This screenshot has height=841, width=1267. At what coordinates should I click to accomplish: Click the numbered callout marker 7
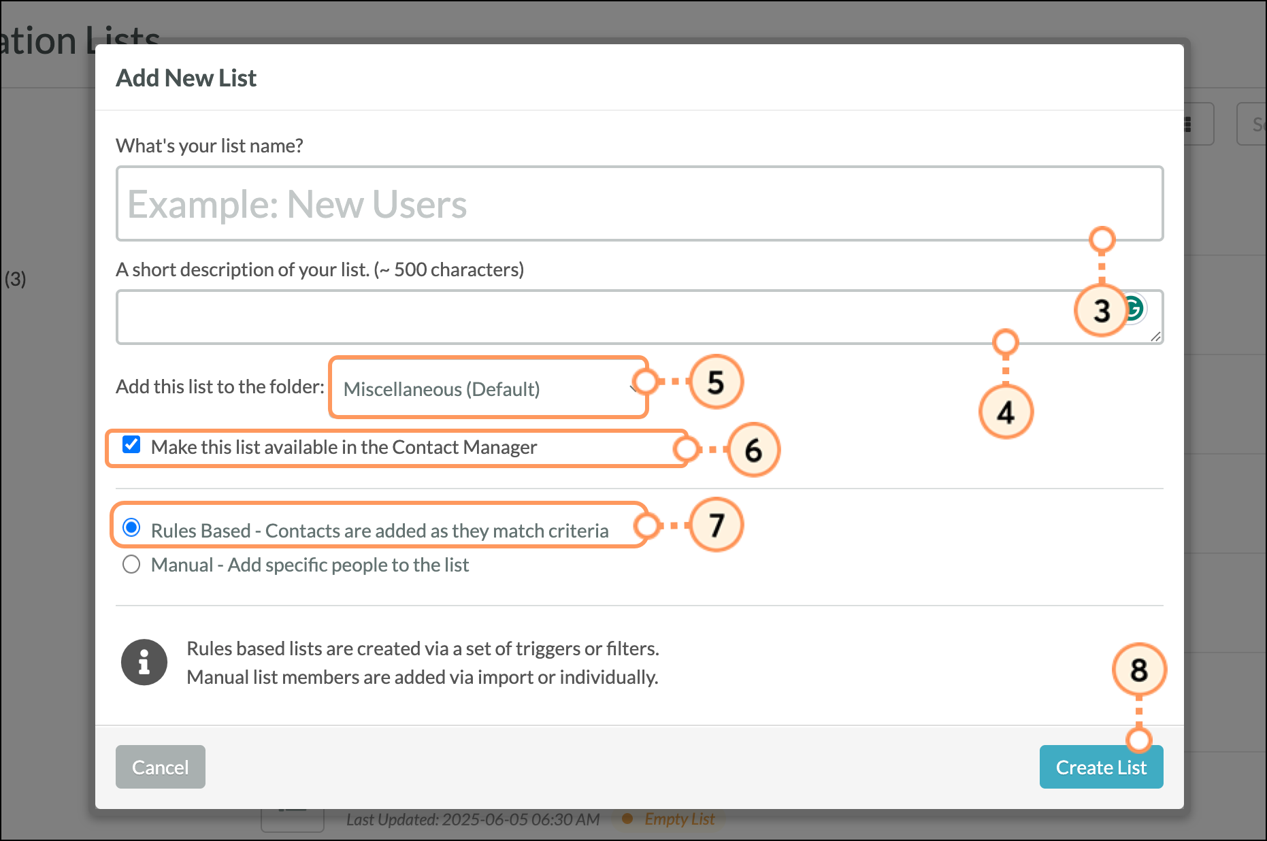(716, 525)
